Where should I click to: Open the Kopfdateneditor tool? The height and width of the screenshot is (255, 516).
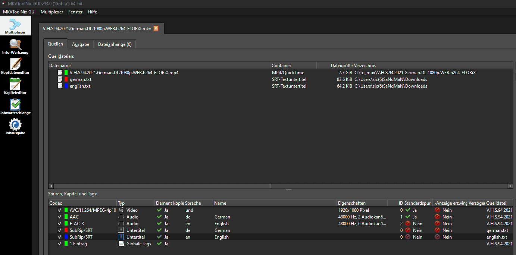(15, 66)
